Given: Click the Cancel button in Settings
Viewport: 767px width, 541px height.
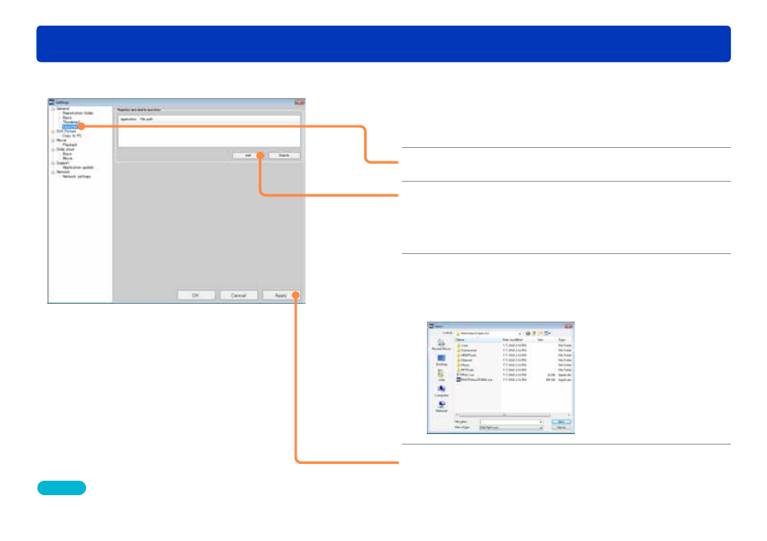Looking at the screenshot, I should click(x=238, y=296).
